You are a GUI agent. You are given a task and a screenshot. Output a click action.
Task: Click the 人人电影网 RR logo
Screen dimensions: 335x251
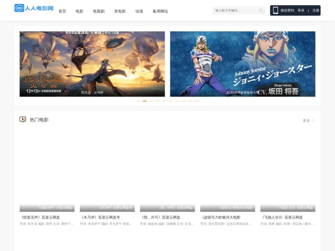point(33,8)
